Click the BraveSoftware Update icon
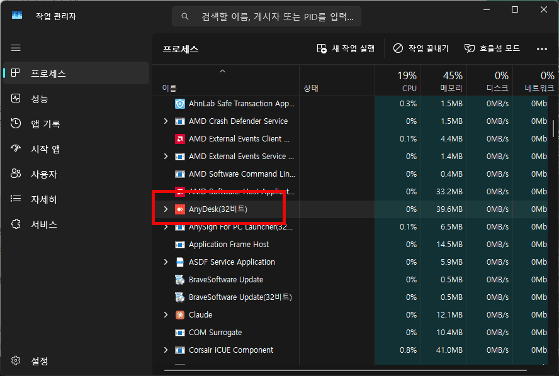This screenshot has width=559, height=376. coord(180,280)
